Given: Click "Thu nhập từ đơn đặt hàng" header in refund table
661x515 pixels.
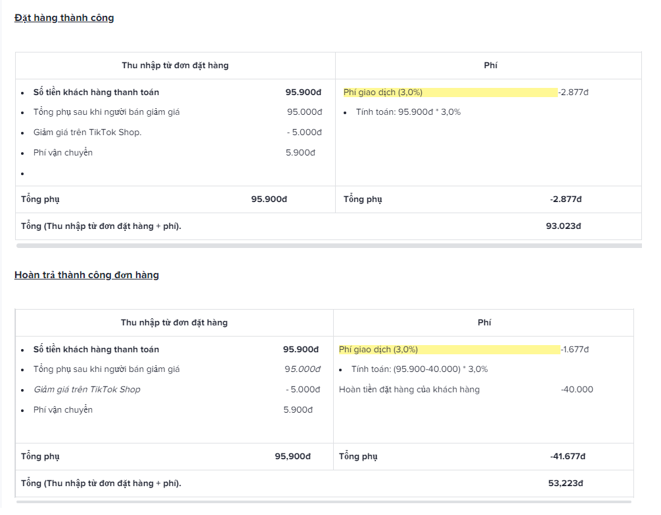Looking at the screenshot, I should (174, 322).
